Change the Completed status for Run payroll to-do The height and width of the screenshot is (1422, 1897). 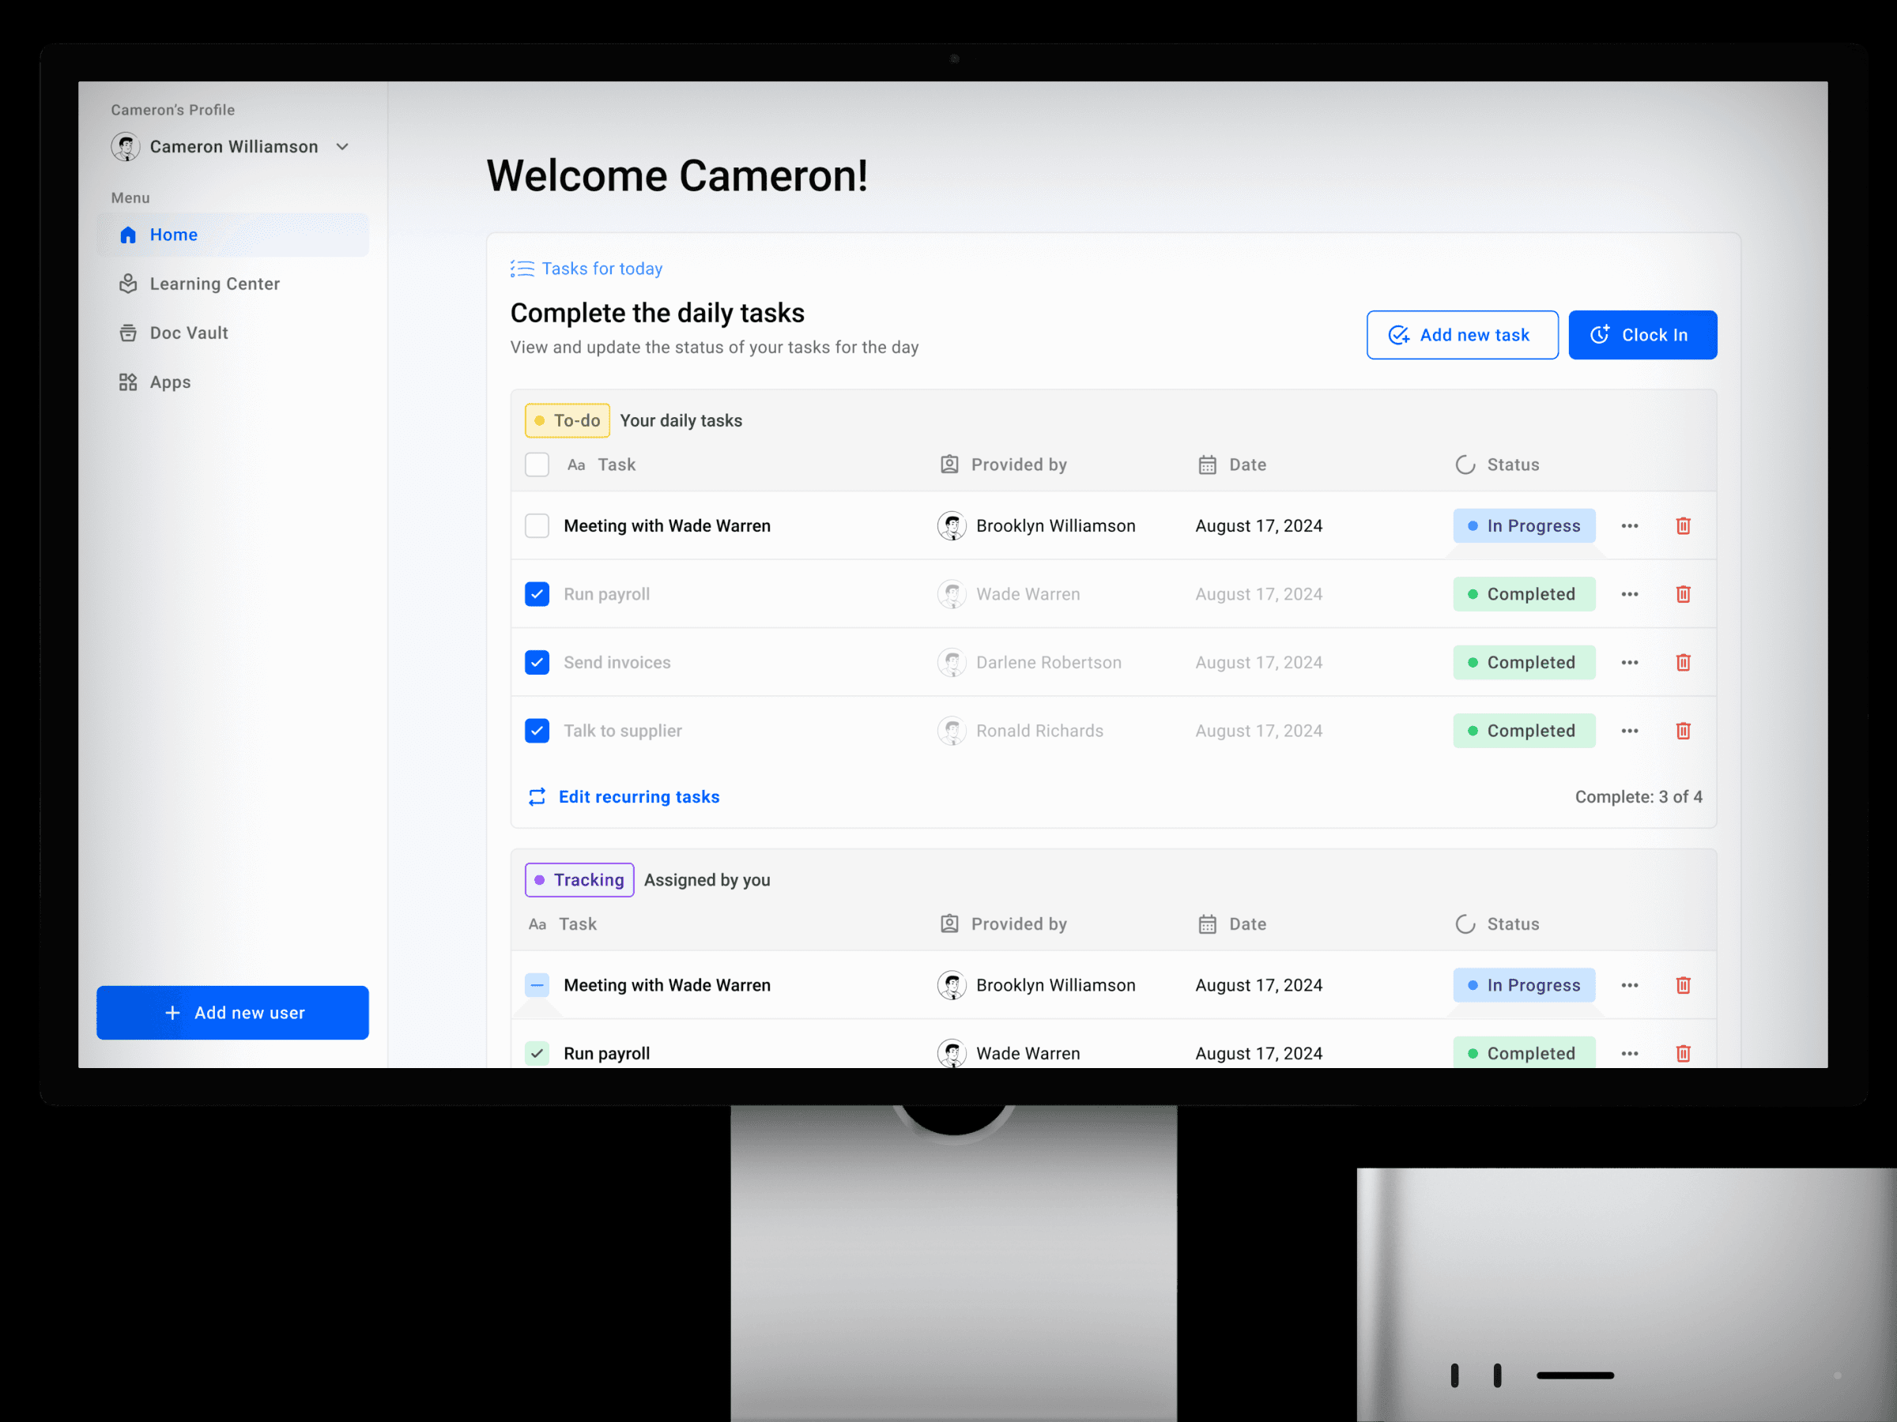[1523, 594]
